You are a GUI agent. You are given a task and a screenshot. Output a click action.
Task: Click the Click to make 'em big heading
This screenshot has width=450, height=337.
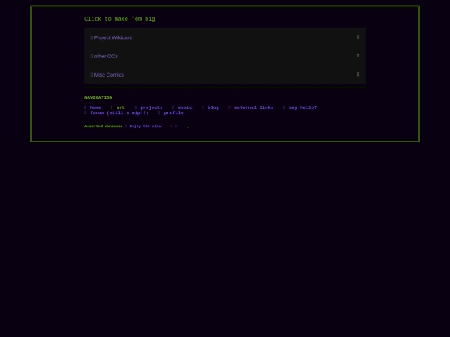tap(120, 19)
